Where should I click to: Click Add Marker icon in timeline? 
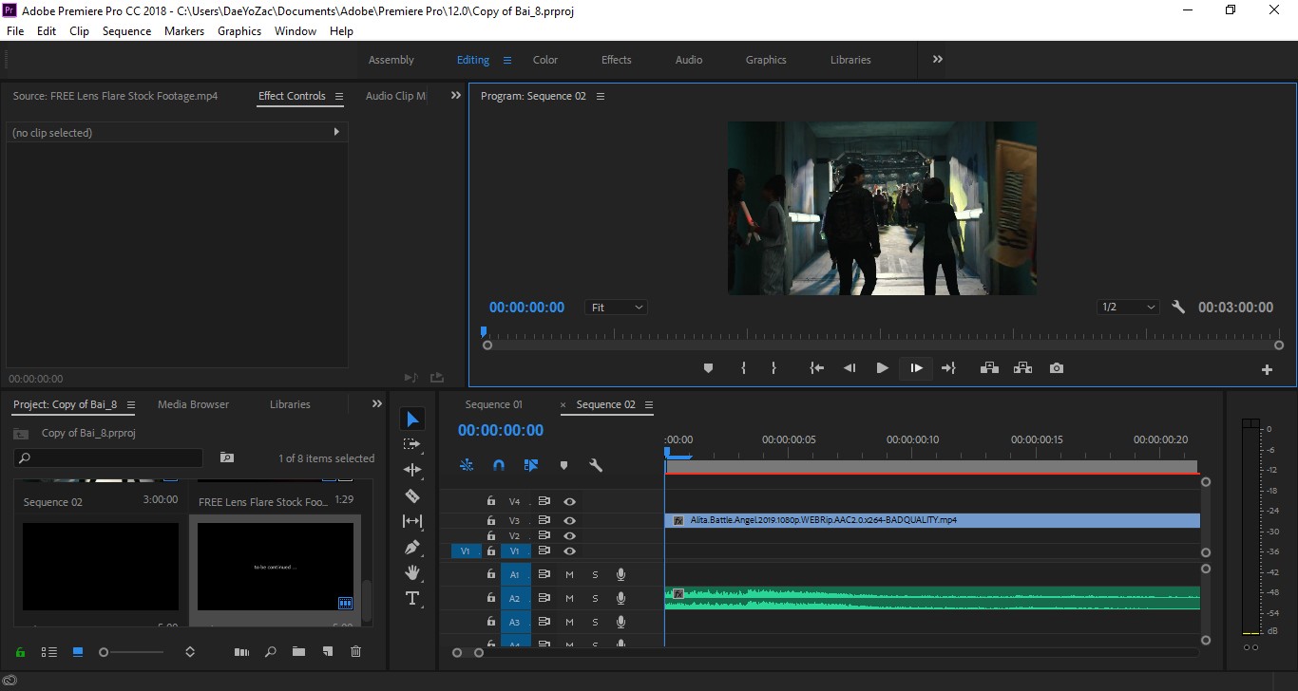tap(563, 465)
